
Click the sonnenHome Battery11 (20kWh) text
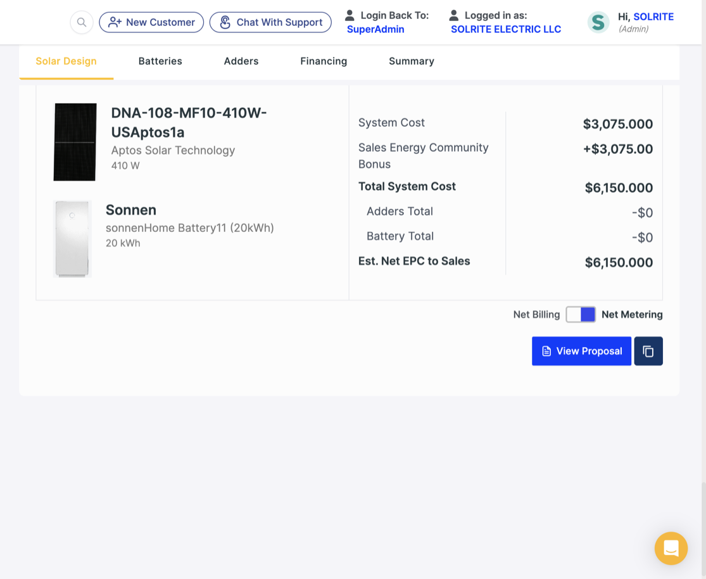[x=189, y=228]
